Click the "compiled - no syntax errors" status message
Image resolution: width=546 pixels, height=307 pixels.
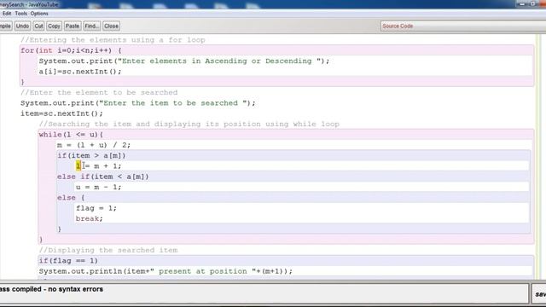[51, 289]
